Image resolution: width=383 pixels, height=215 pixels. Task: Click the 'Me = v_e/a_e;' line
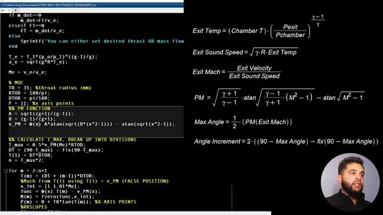[x=28, y=72]
